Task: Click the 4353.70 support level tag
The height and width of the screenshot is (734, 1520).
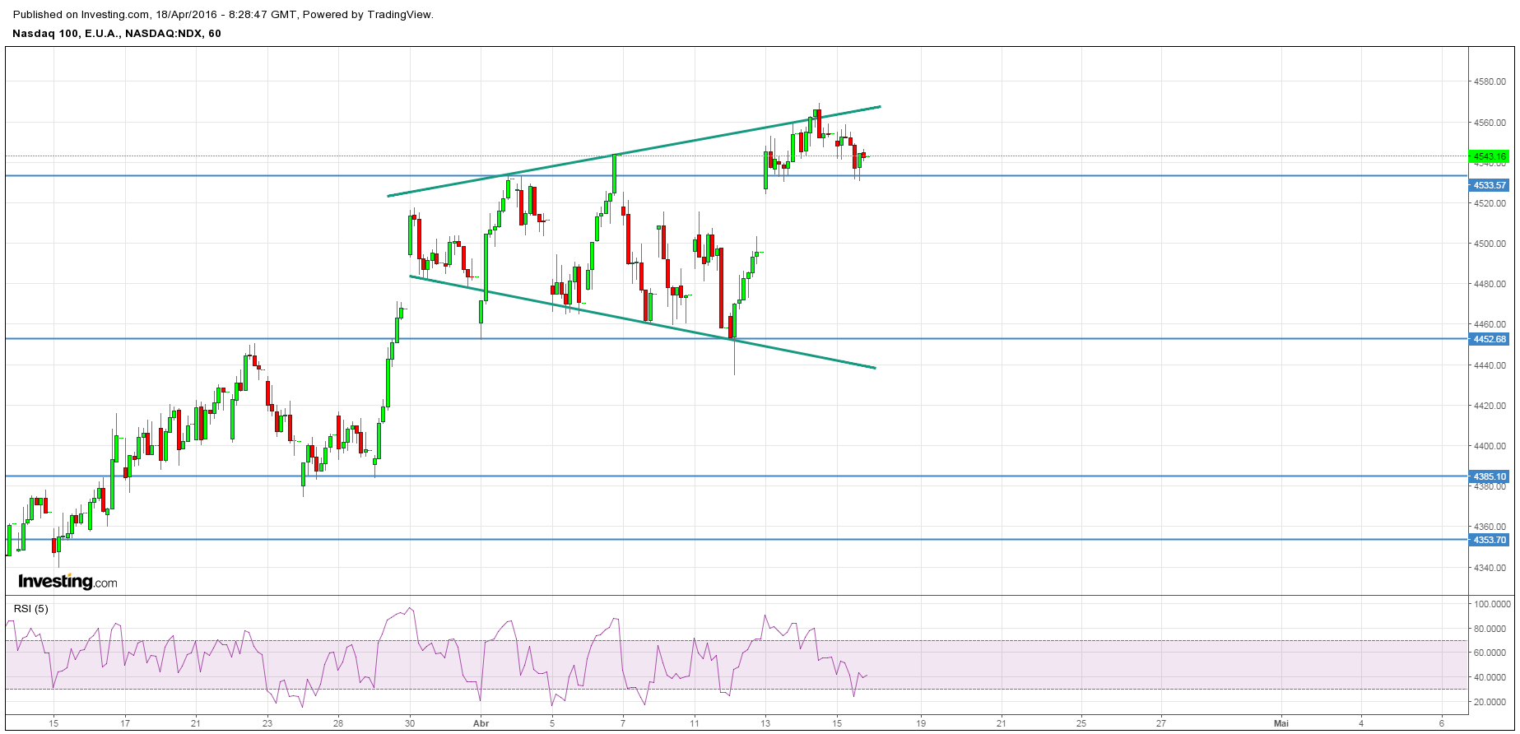Action: 1489,540
